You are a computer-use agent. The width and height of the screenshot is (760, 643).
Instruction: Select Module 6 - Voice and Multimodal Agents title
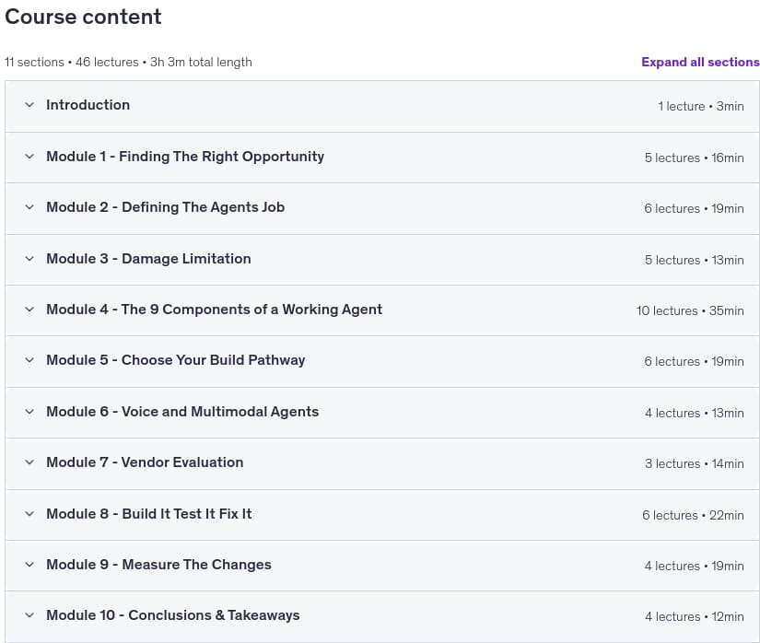(x=182, y=412)
